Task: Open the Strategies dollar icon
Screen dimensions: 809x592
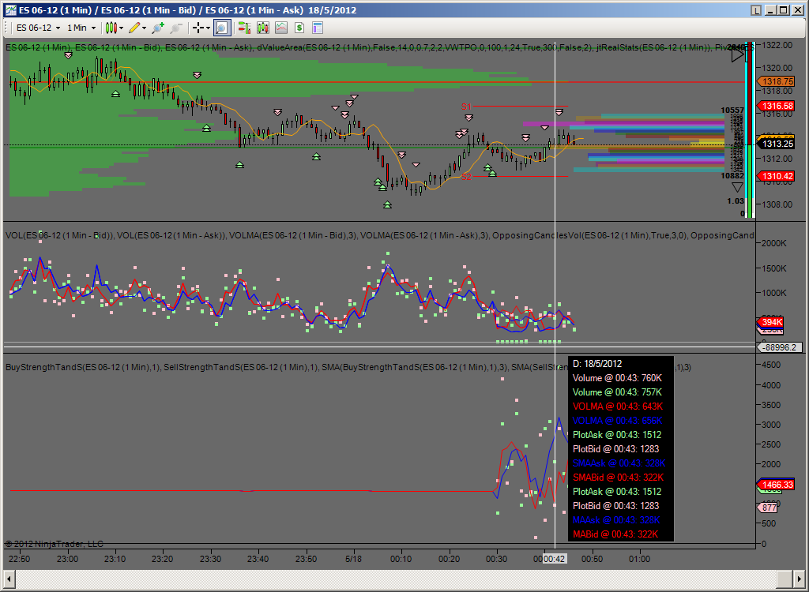Action: pyautogui.click(x=299, y=28)
